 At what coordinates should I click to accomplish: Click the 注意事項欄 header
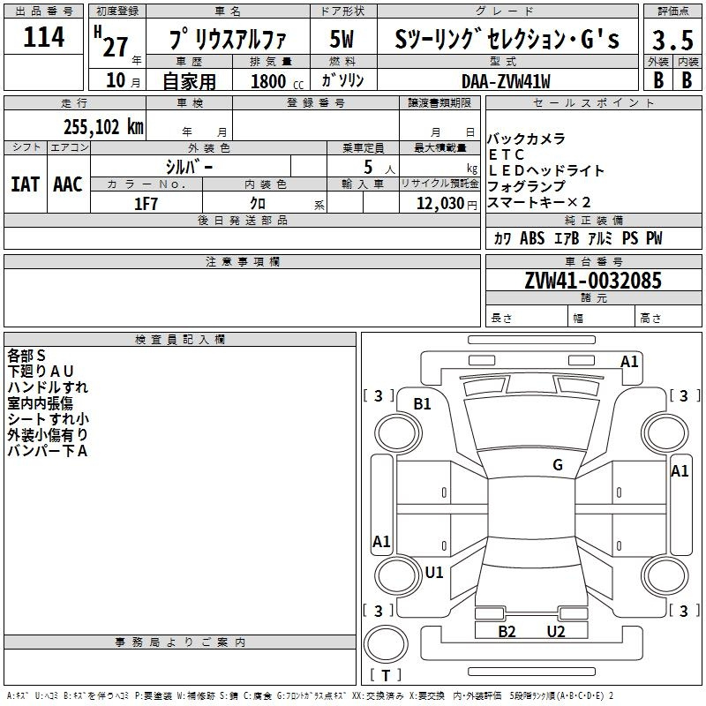click(242, 261)
